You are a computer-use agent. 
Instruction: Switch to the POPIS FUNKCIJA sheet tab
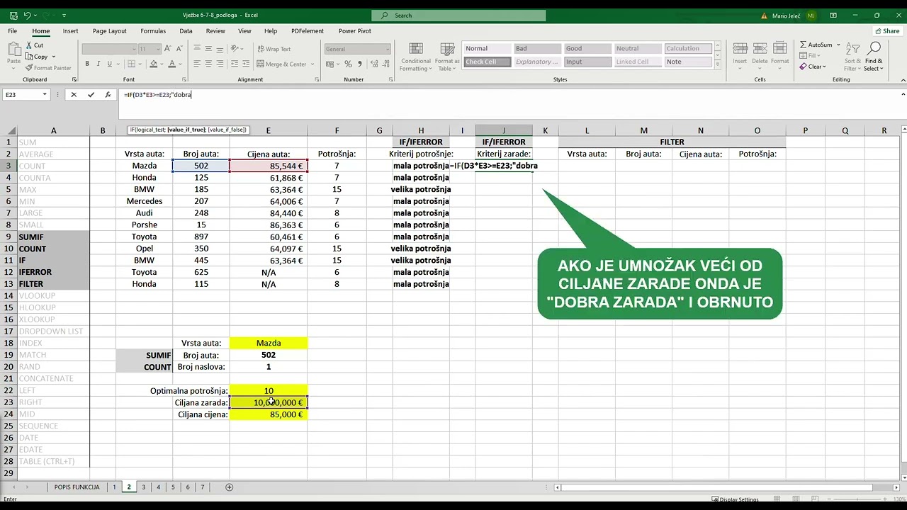coord(77,487)
